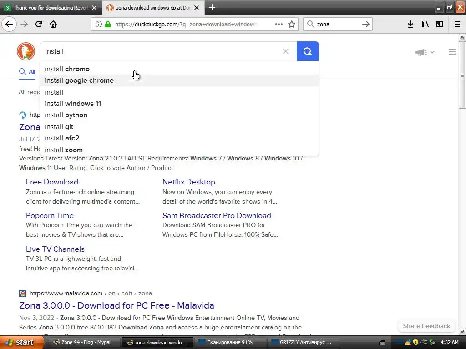This screenshot has height=349, width=466.
Task: Submit browser search bar with arrow
Action: click(x=366, y=24)
